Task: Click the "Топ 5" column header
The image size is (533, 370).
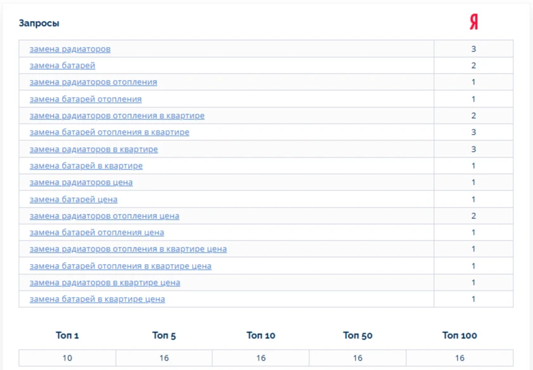Action: click(164, 335)
